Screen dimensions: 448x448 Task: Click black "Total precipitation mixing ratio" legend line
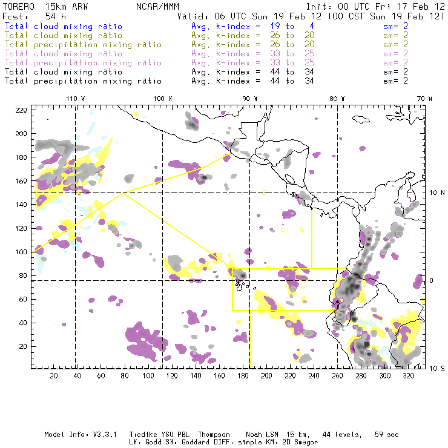[x=83, y=81]
